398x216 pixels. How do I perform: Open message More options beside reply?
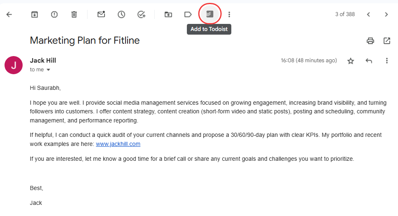click(x=387, y=61)
